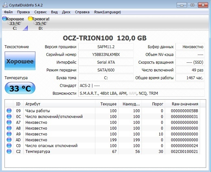Click the greyed AAM feature label

point(133,93)
